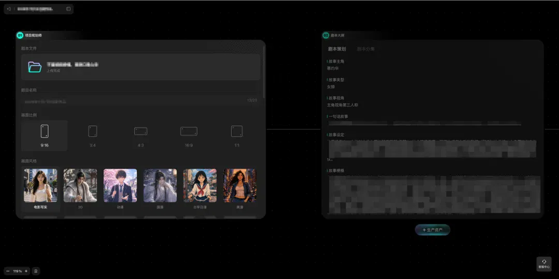The image size is (559, 279).
Task: Switch to the 剧本策划 tab
Action: 337,49
